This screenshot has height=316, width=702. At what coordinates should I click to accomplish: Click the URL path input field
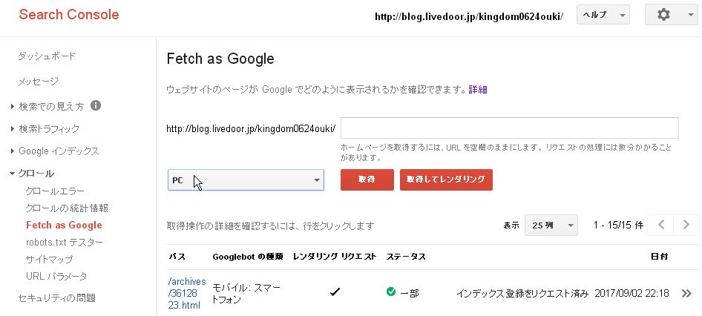click(510, 128)
